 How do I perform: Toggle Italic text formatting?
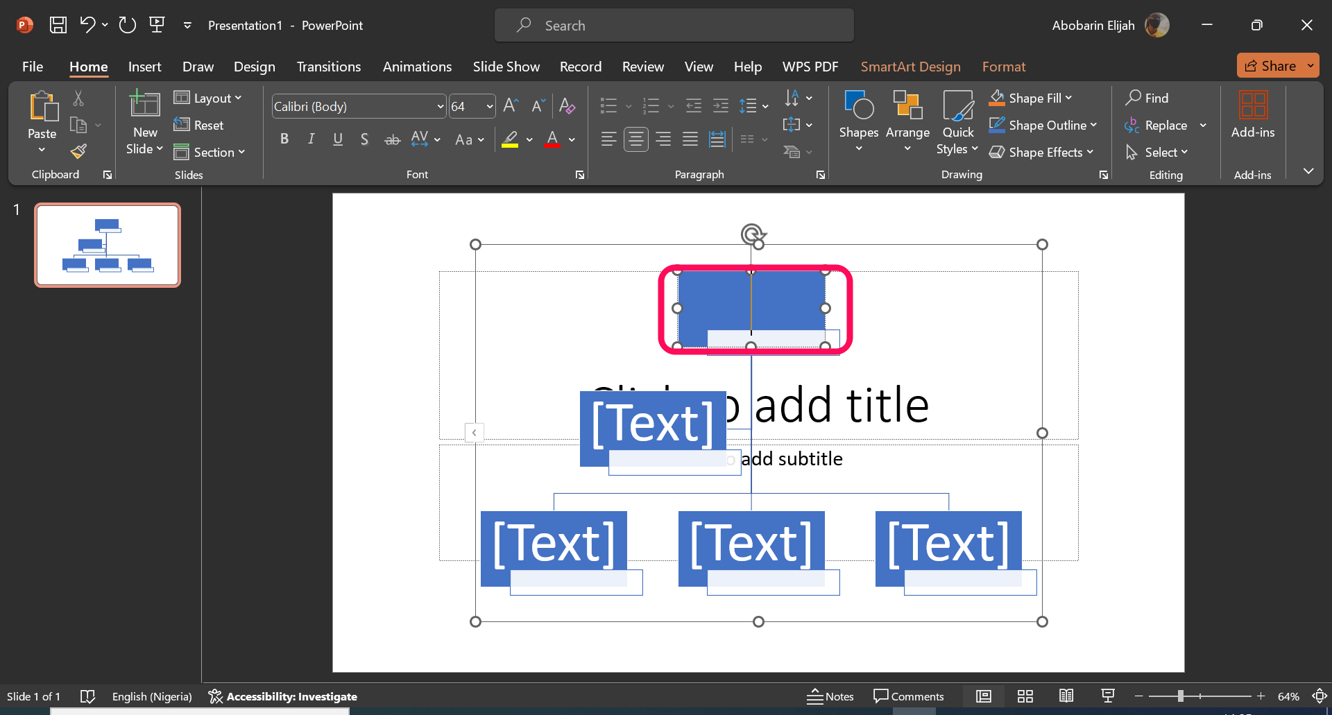click(x=311, y=139)
